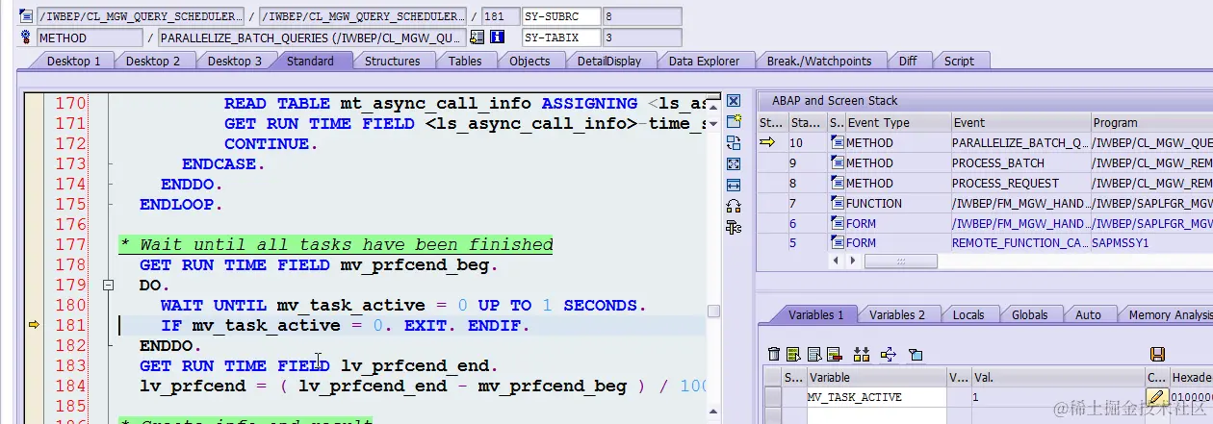1213x424 pixels.
Task: Click the code editor vertical scrollbar handle
Action: [x=713, y=311]
